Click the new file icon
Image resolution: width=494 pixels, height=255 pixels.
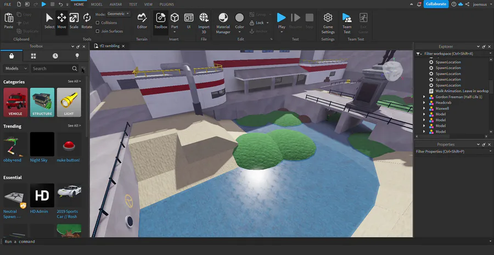(19, 4)
